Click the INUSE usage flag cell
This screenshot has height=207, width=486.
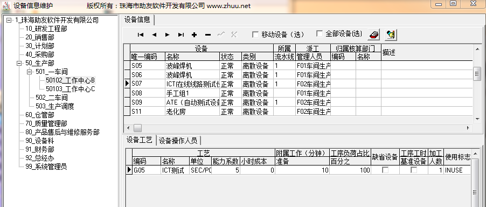[457, 170]
